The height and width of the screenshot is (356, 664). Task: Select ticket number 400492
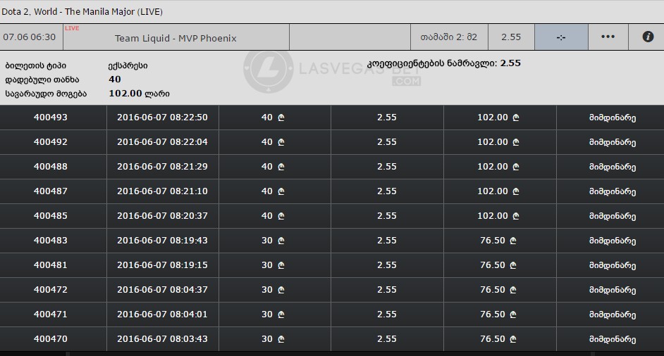[x=50, y=141]
